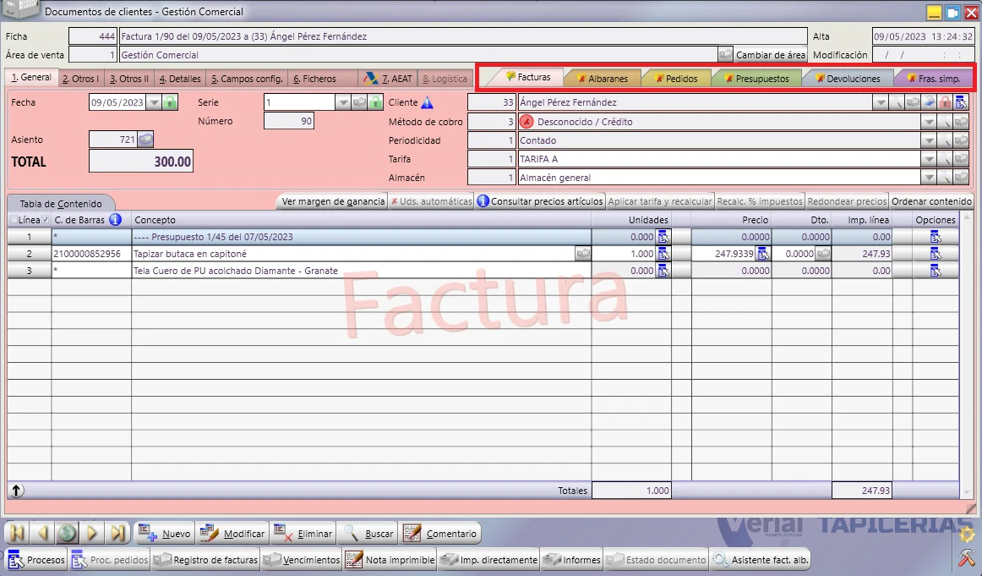
Task: Click the blue info icon beside C. de Barras
Action: [115, 219]
